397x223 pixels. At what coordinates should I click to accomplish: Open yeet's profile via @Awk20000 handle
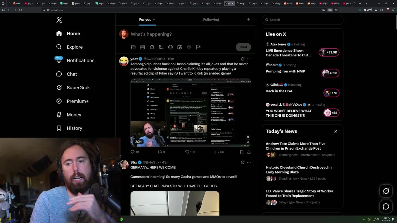[x=154, y=59]
